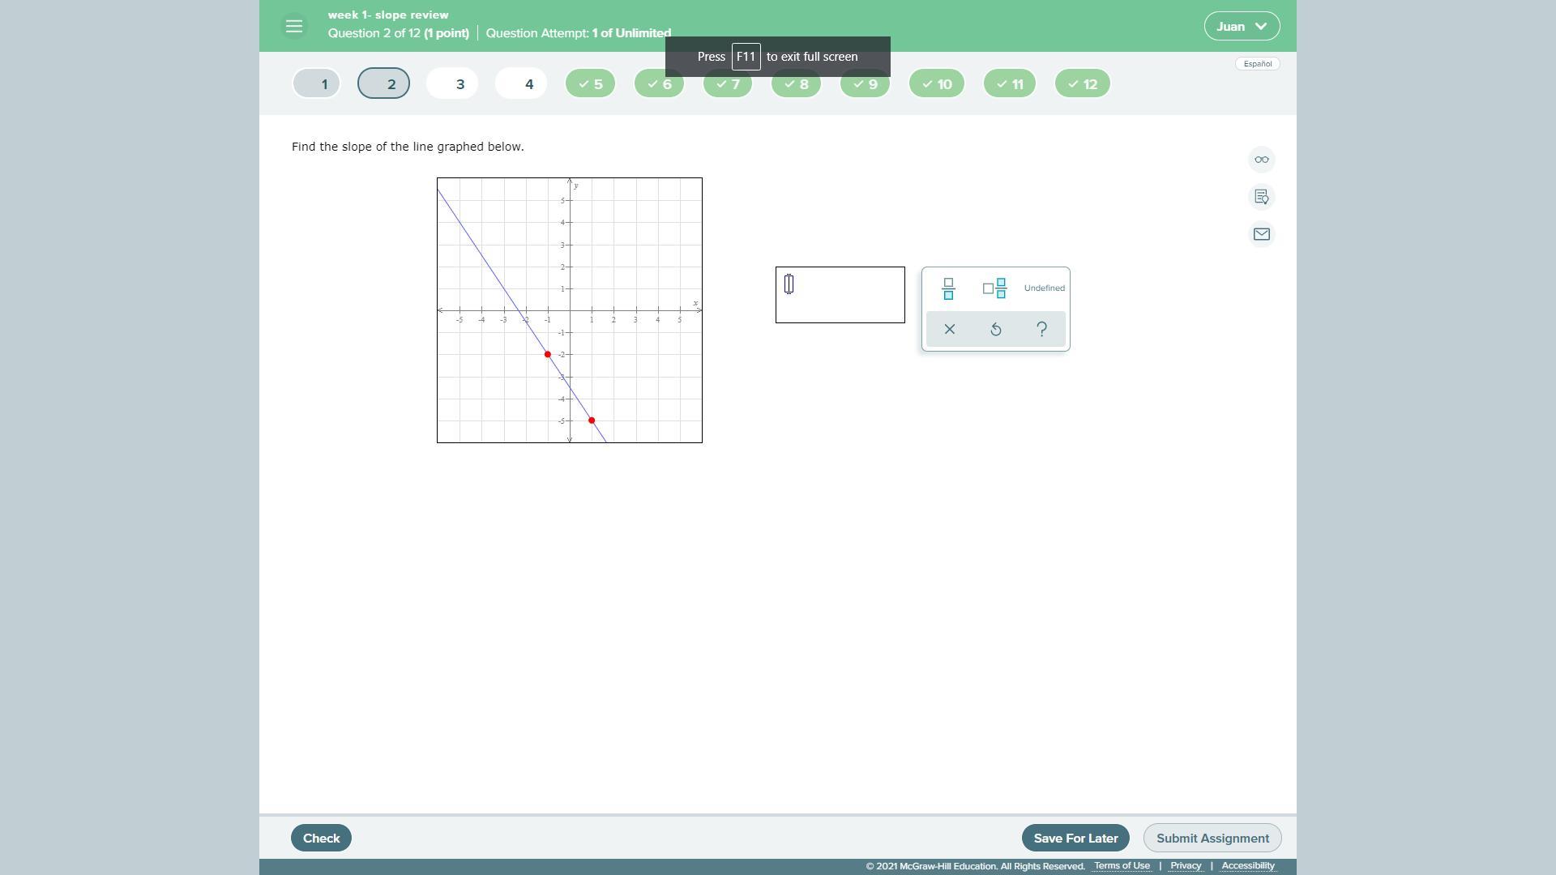Clear the answer with X button
This screenshot has height=875, width=1556.
point(950,329)
